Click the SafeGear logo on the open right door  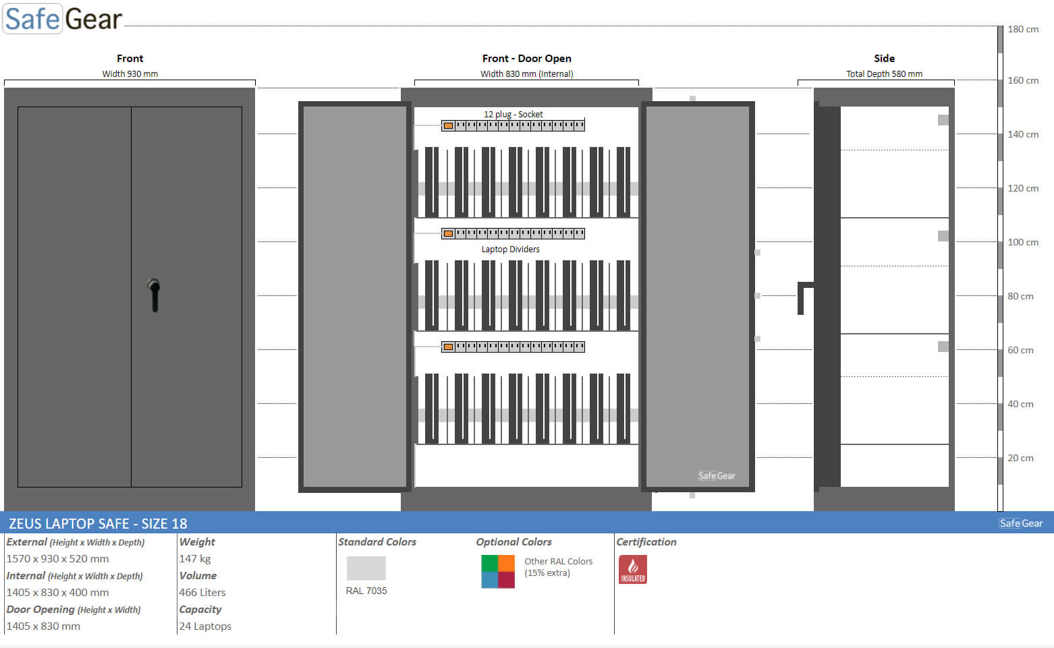[x=717, y=475]
